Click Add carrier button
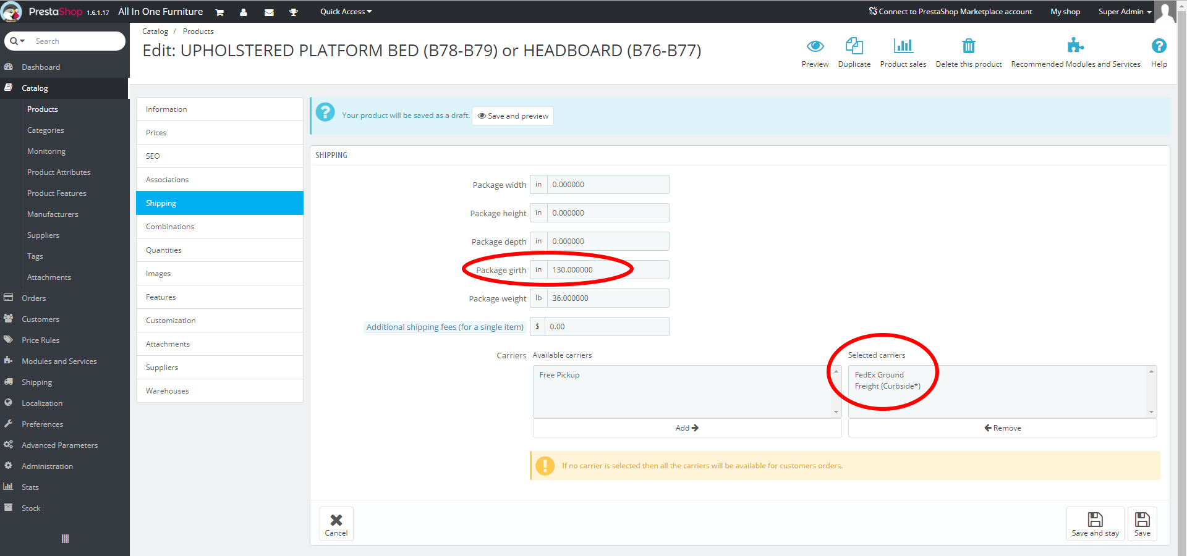Image resolution: width=1187 pixels, height=556 pixels. click(x=687, y=428)
